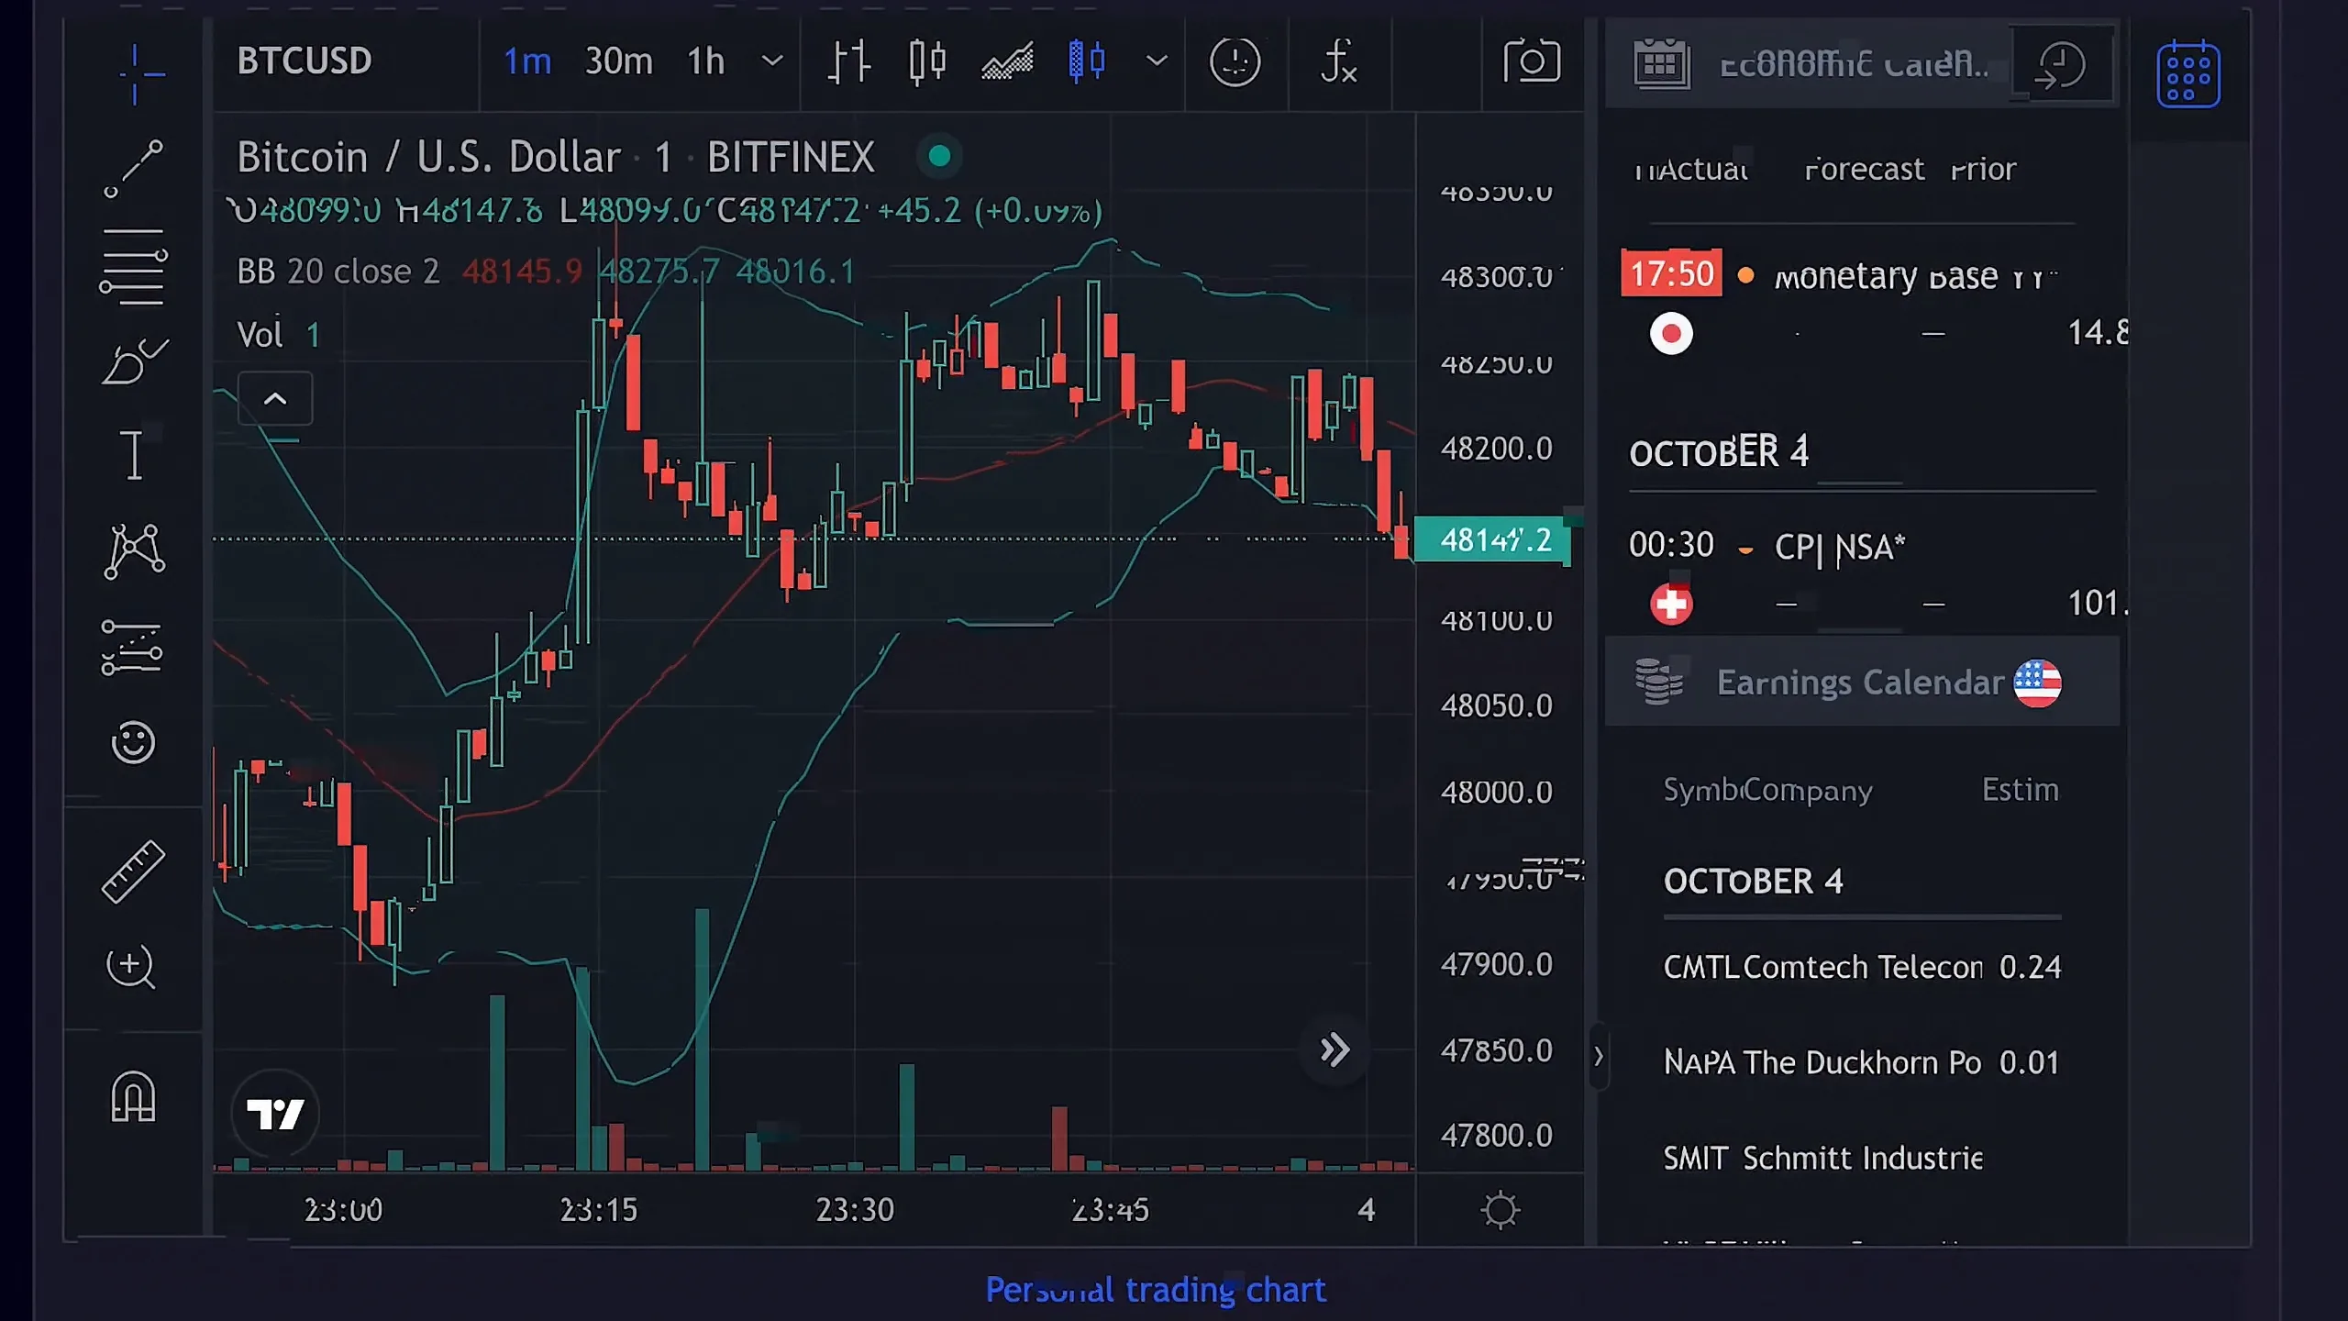Viewport: 2348px width, 1321px height.
Task: Collapse the indicator legend with chevron
Action: click(275, 398)
